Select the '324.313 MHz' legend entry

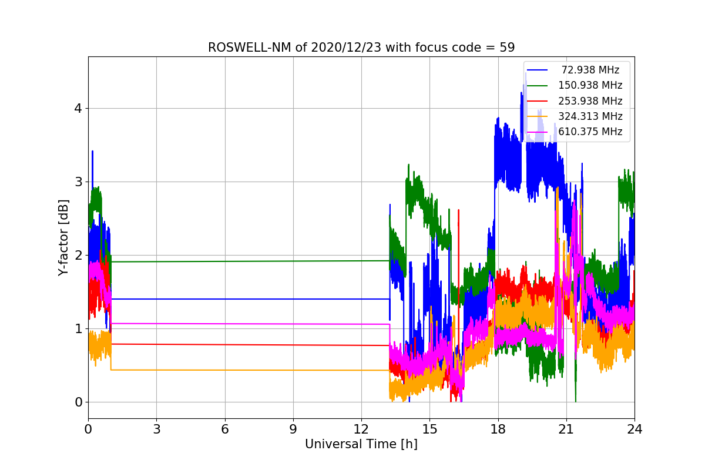[590, 116]
